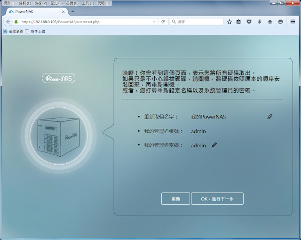Click the chat bubble toolbar icon
Image resolution: width=301 pixels, height=240 pixels.
280,22
